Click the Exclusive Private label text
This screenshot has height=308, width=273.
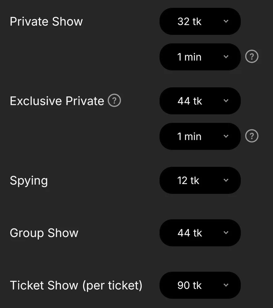(x=57, y=101)
